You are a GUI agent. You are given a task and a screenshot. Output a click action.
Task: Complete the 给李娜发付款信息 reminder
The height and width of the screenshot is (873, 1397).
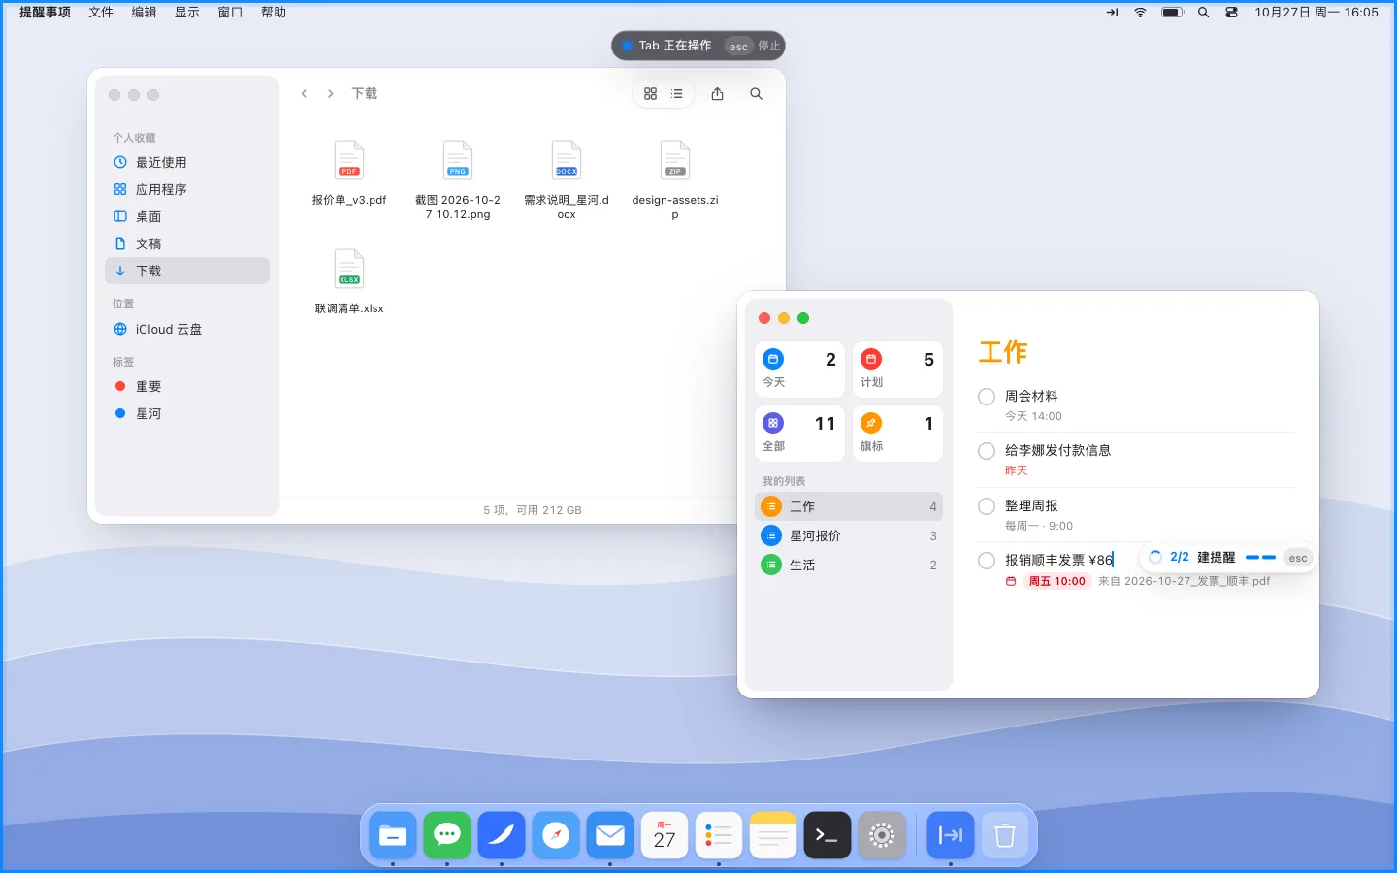coord(987,451)
